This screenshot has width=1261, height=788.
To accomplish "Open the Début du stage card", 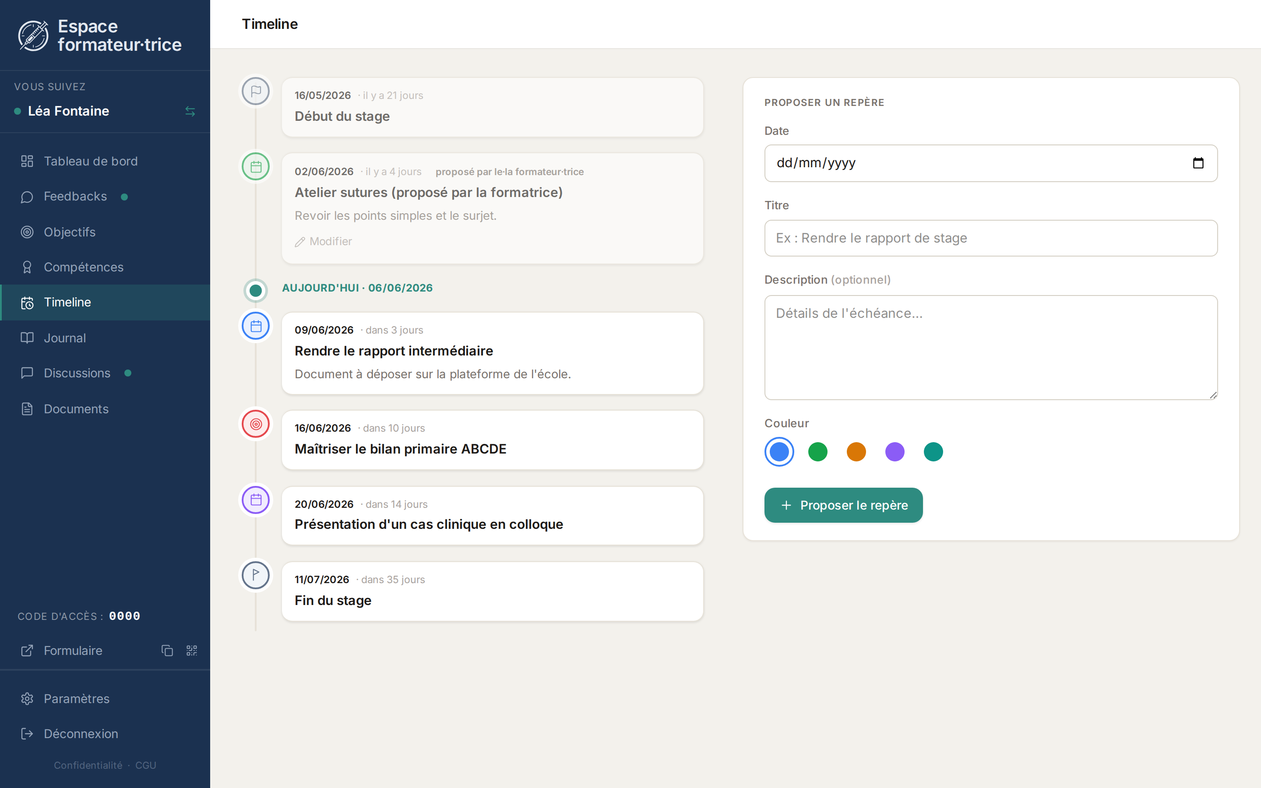I will pos(493,107).
